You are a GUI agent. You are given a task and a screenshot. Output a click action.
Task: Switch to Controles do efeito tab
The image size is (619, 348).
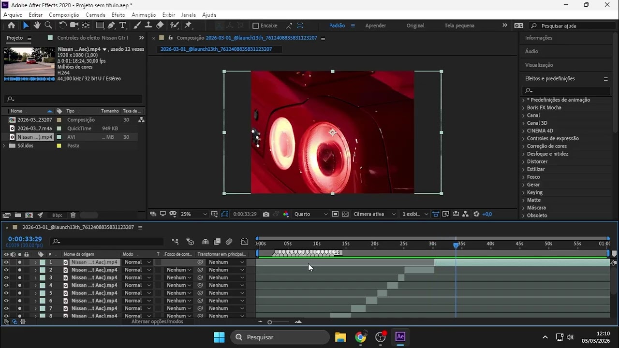[92, 38]
